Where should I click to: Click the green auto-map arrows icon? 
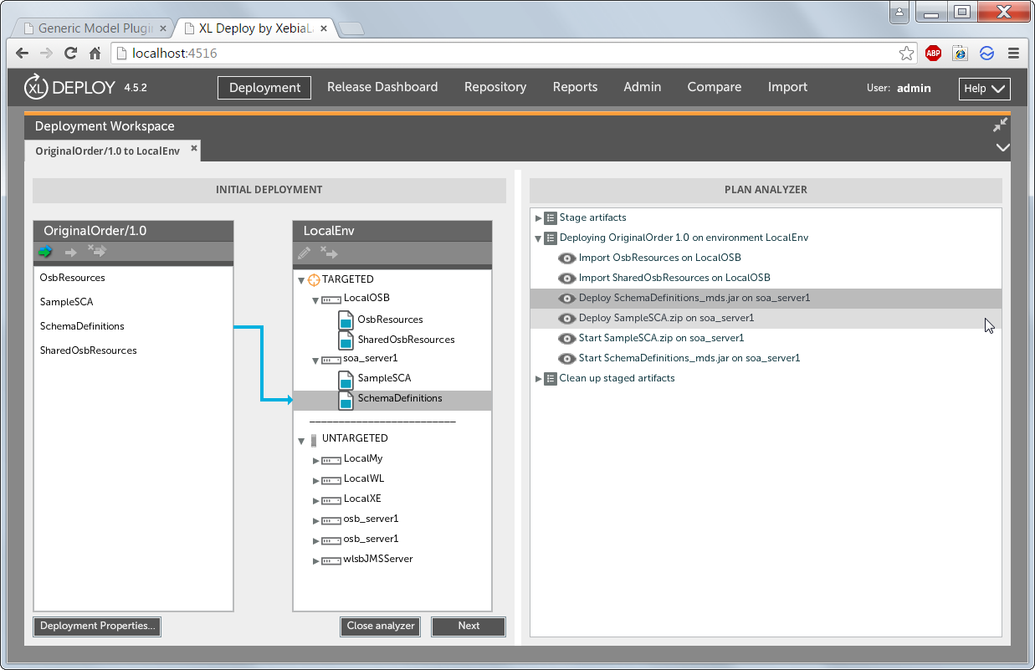(x=45, y=252)
